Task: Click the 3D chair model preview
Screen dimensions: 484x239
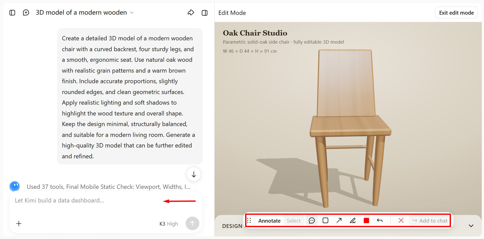Action: pos(351,129)
